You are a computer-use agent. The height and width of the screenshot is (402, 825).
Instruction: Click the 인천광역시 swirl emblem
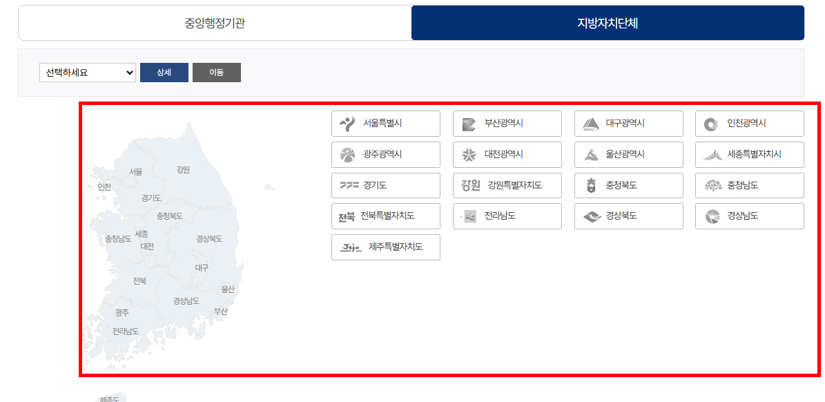750,123
